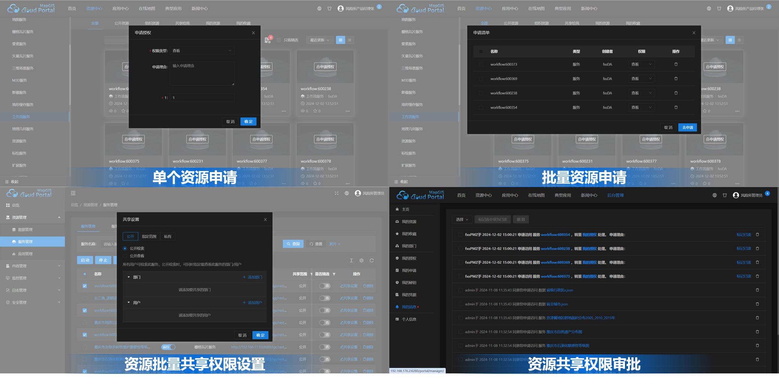Click the 去申请 button in 申请清单
779x391 pixels.
(687, 127)
